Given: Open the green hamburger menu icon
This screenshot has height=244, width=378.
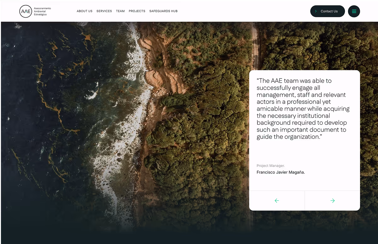Looking at the screenshot, I should (354, 11).
